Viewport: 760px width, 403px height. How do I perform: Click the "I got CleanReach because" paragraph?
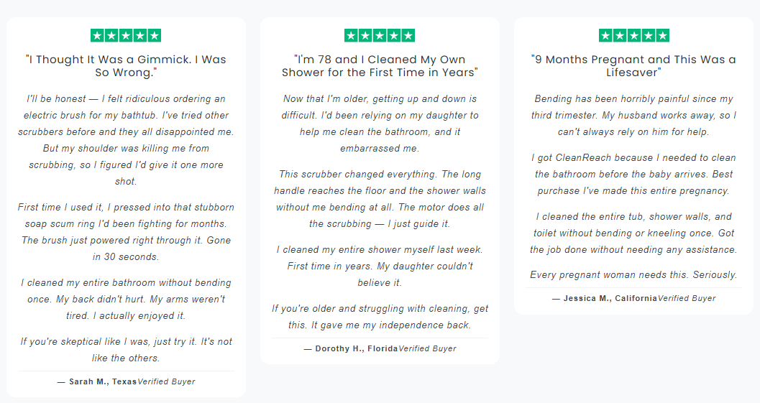(x=633, y=174)
